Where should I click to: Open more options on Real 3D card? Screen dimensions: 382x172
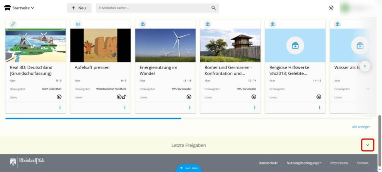tap(60, 108)
